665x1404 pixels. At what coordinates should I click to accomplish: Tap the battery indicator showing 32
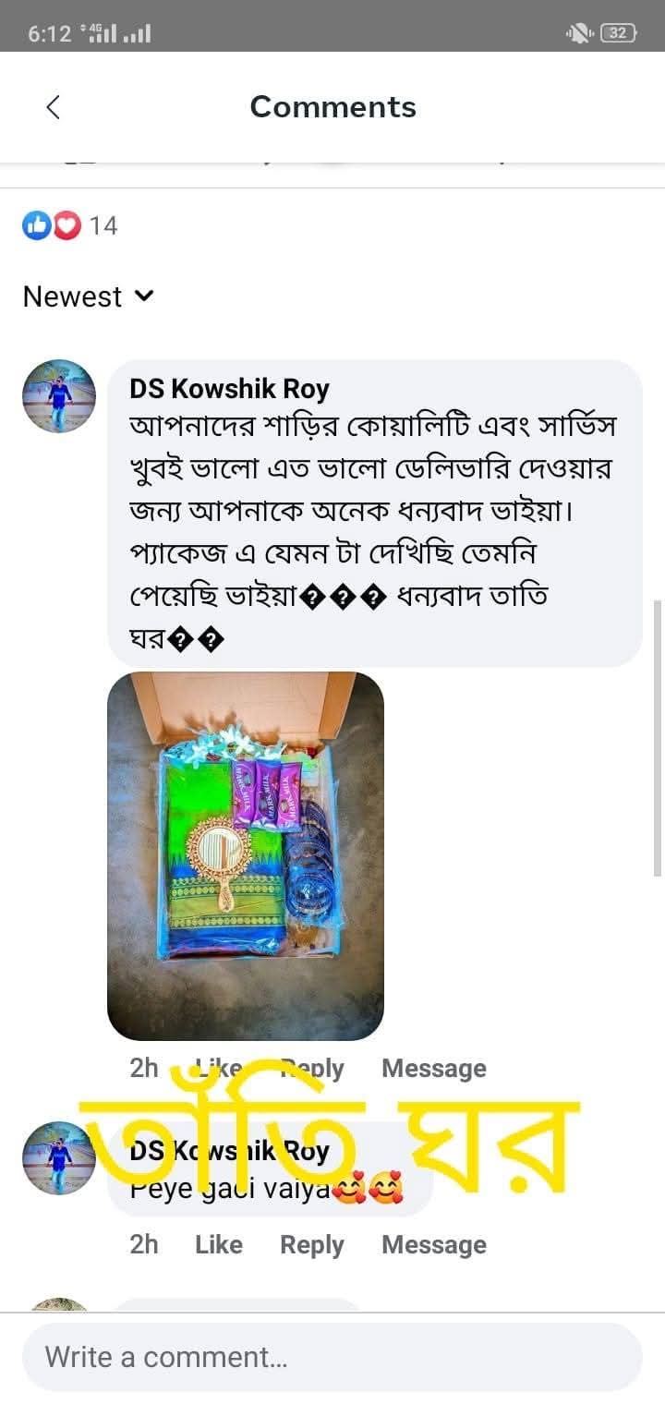(619, 34)
